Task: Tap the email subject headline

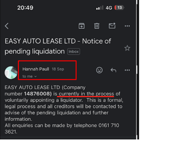Action: [x=58, y=46]
